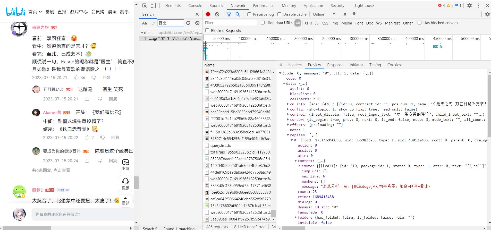The image size is (491, 230).
Task: Refresh the search results
Action: point(188,23)
